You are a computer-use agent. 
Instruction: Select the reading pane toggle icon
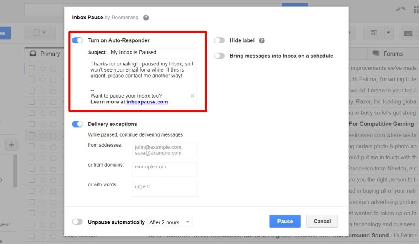click(x=374, y=33)
